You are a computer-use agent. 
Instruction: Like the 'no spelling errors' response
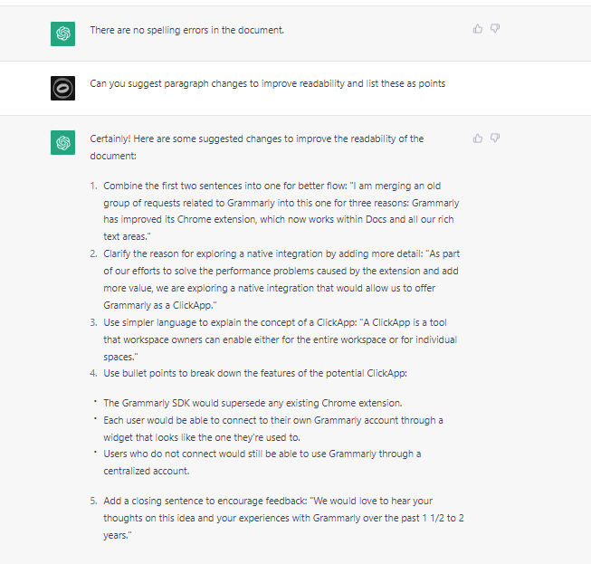tap(478, 29)
